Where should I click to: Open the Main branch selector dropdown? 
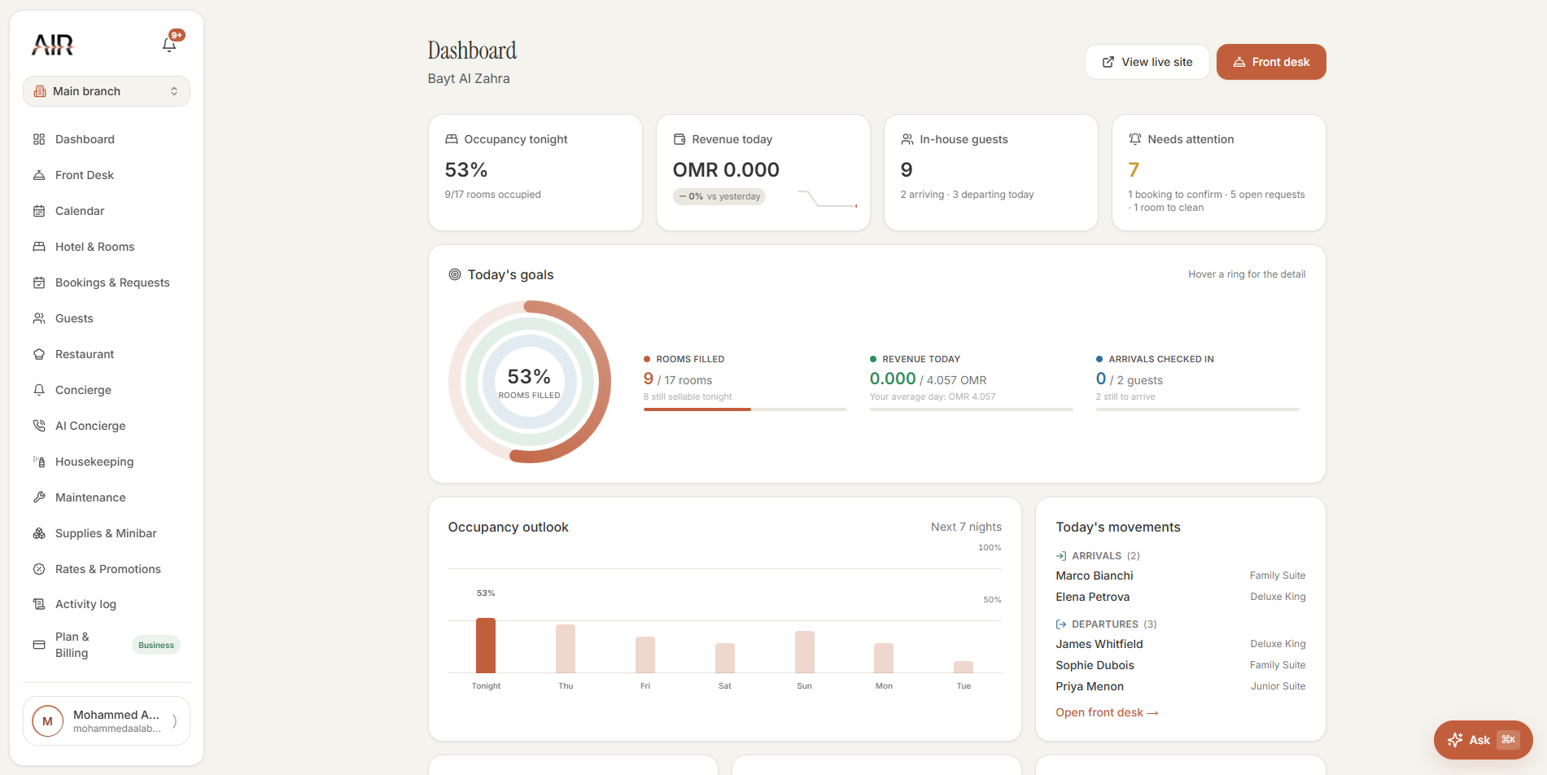click(107, 91)
